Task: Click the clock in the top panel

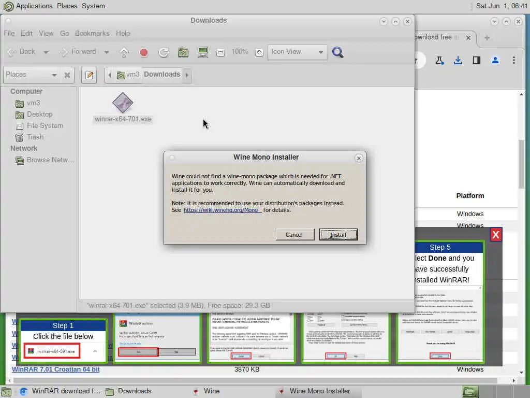Action: pos(501,6)
